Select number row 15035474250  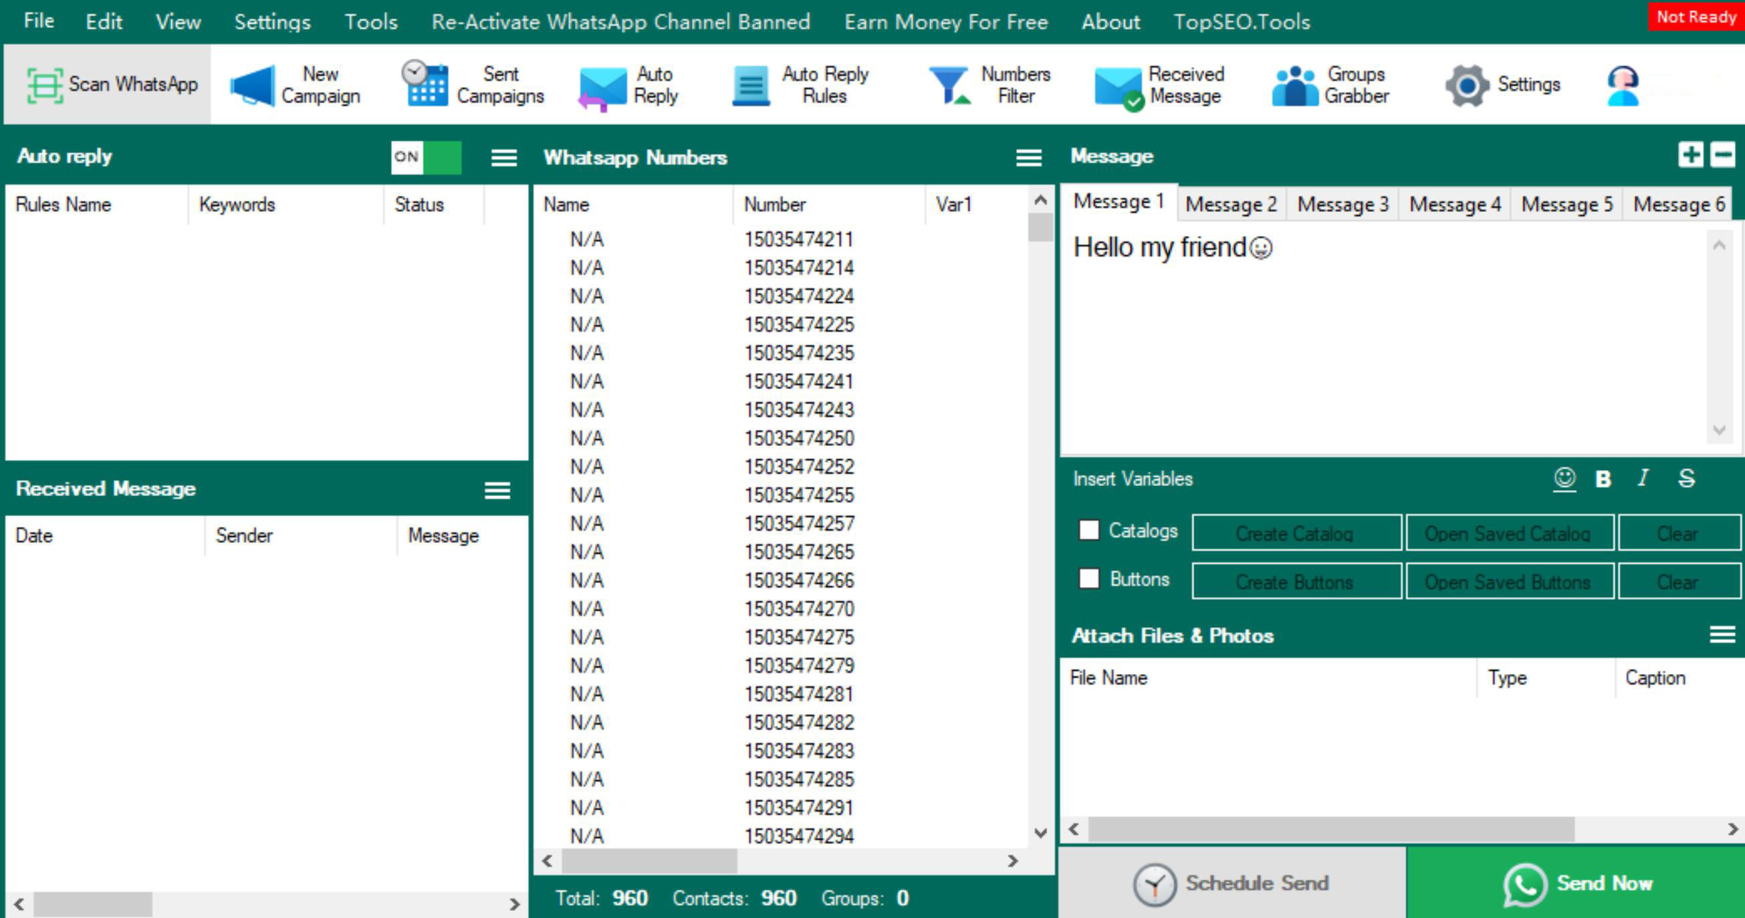click(x=780, y=439)
